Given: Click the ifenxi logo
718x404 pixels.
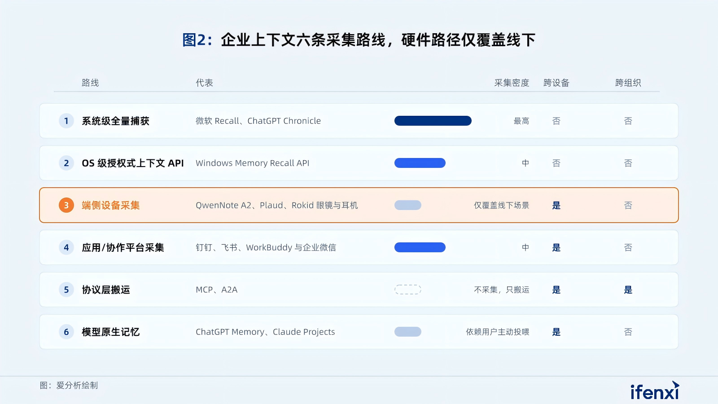Looking at the screenshot, I should [655, 391].
